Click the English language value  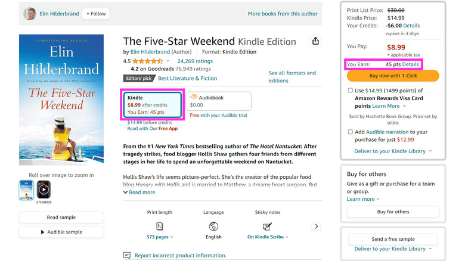click(213, 237)
